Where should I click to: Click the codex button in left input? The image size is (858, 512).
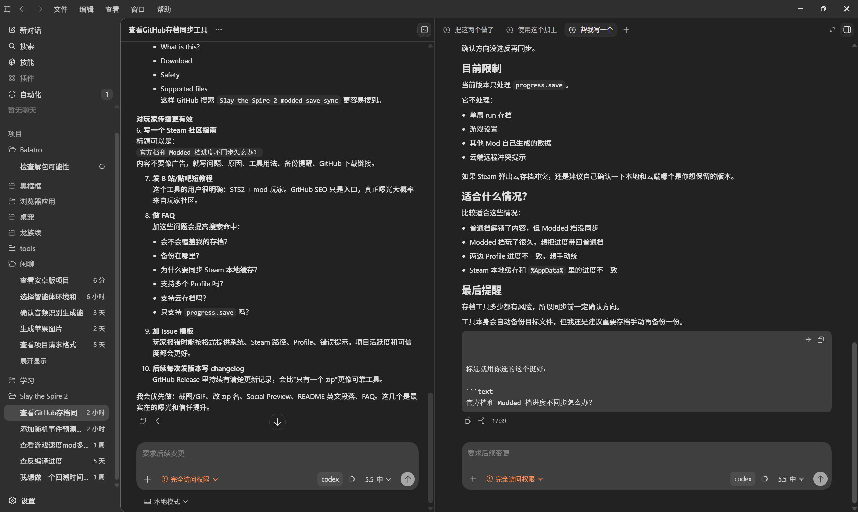point(330,479)
